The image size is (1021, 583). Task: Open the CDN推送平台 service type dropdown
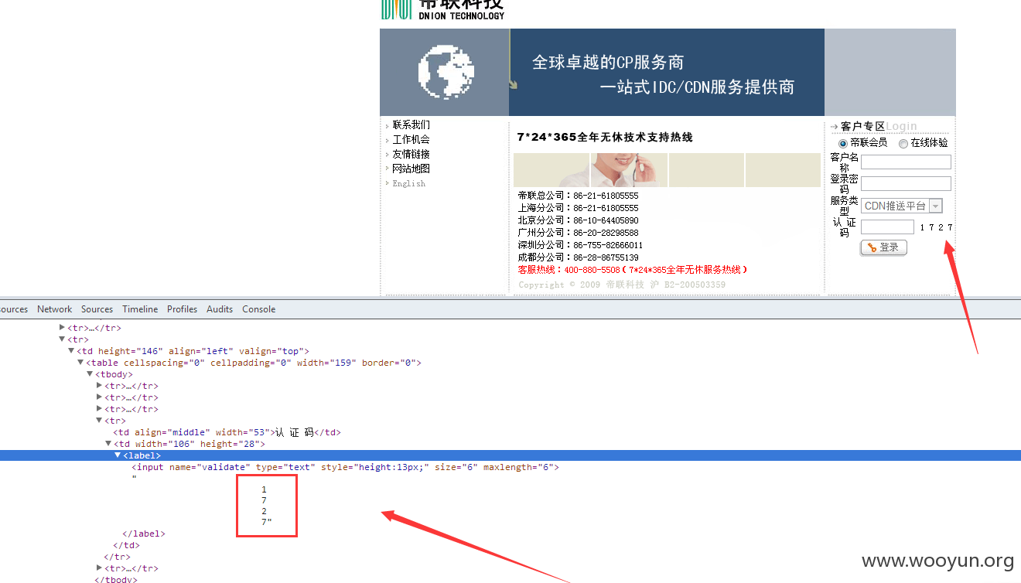coord(902,206)
